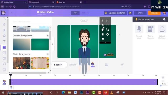The width and height of the screenshot is (168, 95).
Task: Collapse the character action menu arrow
Action: click(105, 43)
